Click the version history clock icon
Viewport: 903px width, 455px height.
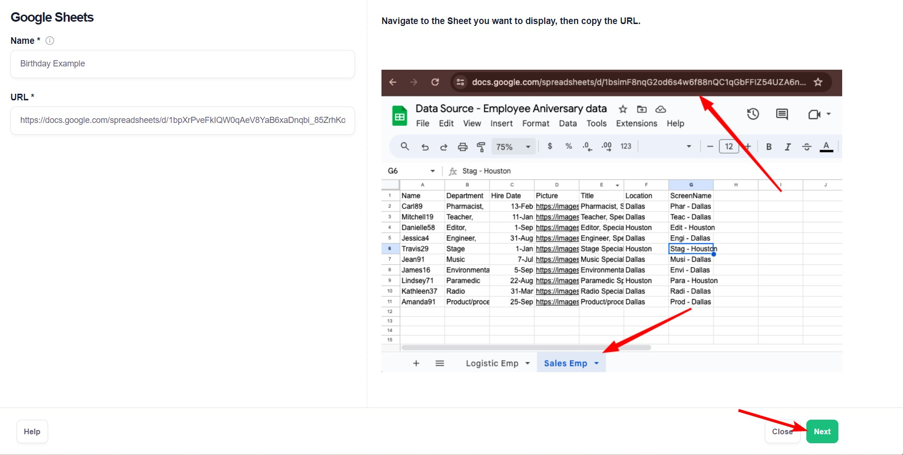[753, 114]
